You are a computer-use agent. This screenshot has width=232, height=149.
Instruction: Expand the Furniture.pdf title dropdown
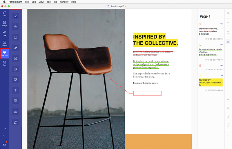click(126, 6)
